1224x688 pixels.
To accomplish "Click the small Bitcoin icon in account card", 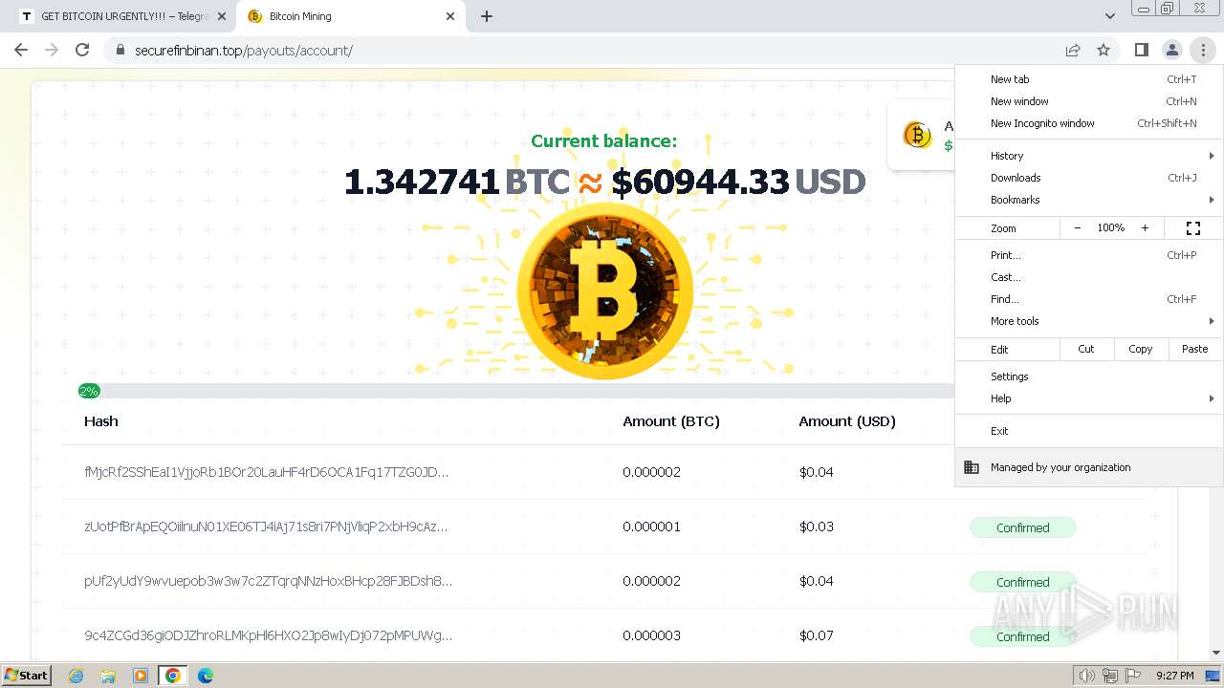I will pos(917,135).
